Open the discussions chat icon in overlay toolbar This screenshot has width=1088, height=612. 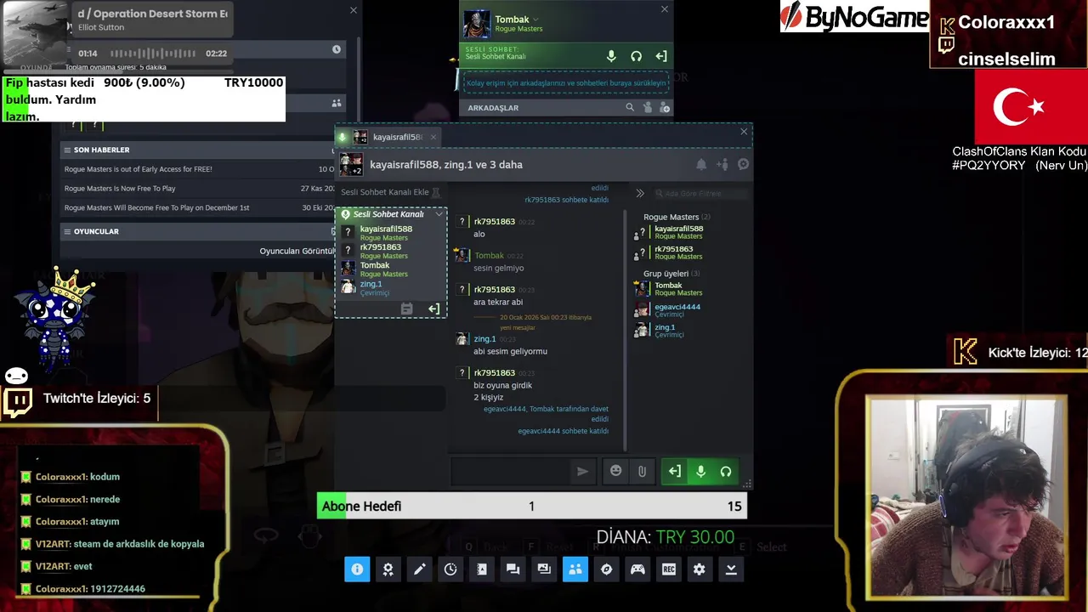(513, 569)
